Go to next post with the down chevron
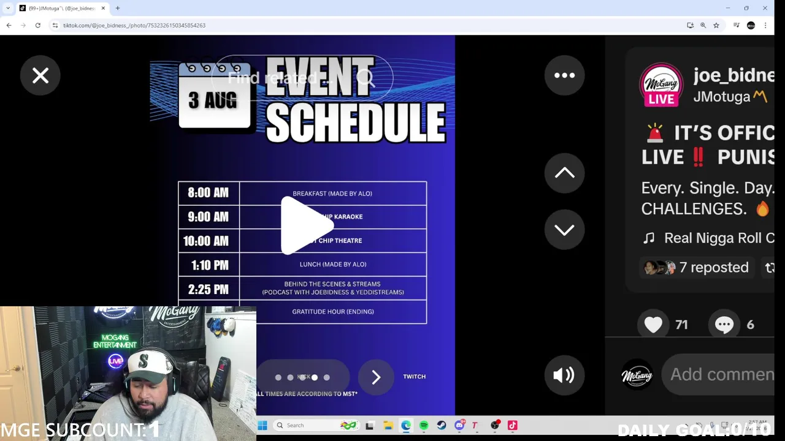 [x=564, y=229]
